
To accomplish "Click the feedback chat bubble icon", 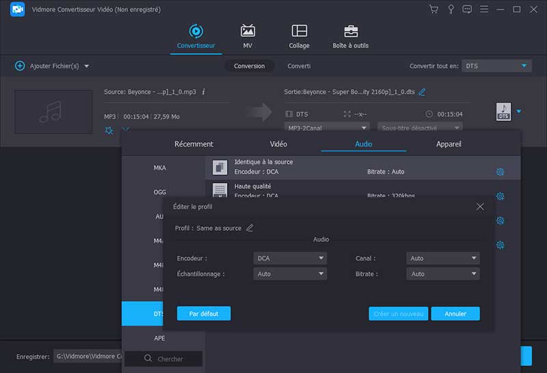I will tap(467, 10).
